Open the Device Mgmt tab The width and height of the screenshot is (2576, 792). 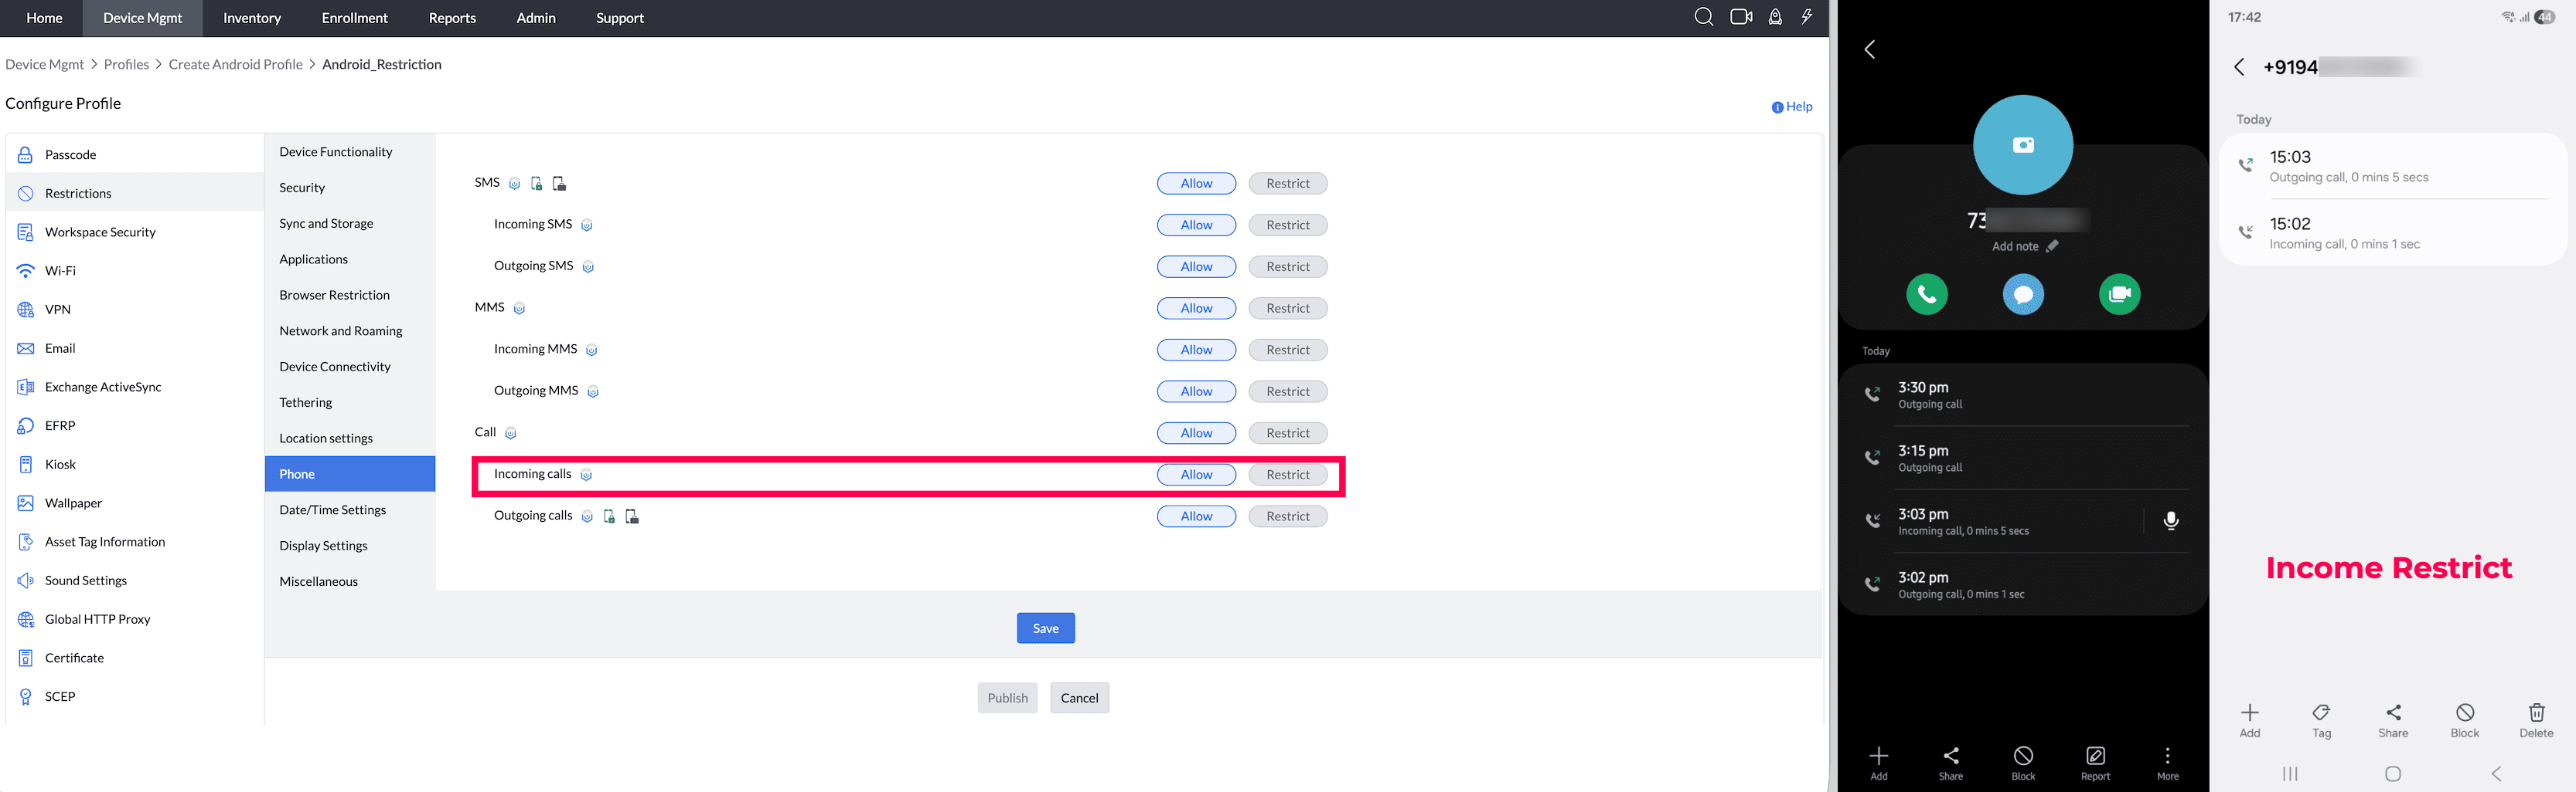pyautogui.click(x=143, y=18)
